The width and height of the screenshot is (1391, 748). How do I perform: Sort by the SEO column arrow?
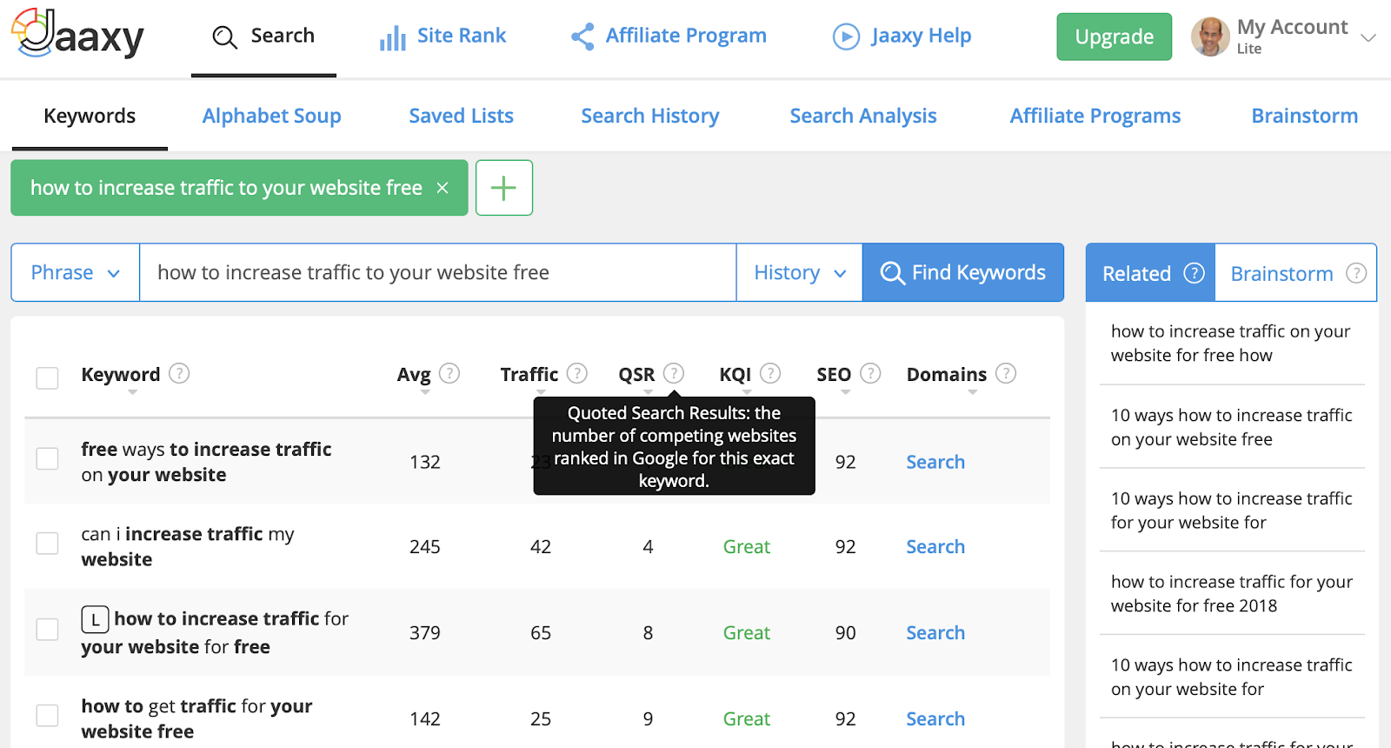(x=846, y=392)
